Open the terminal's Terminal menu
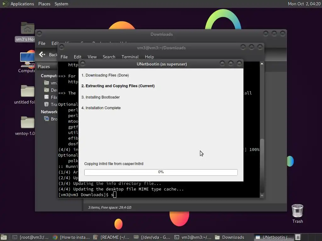 click(x=130, y=57)
